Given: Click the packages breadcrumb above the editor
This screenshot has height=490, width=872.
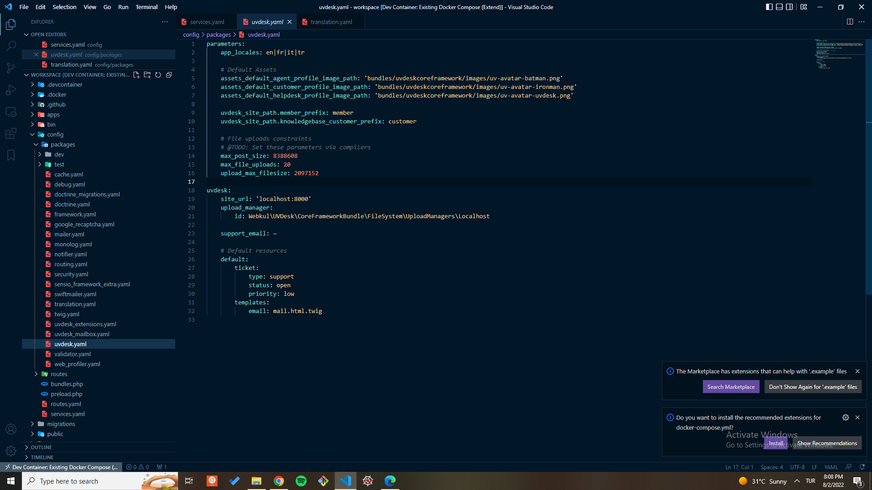Looking at the screenshot, I should (218, 34).
